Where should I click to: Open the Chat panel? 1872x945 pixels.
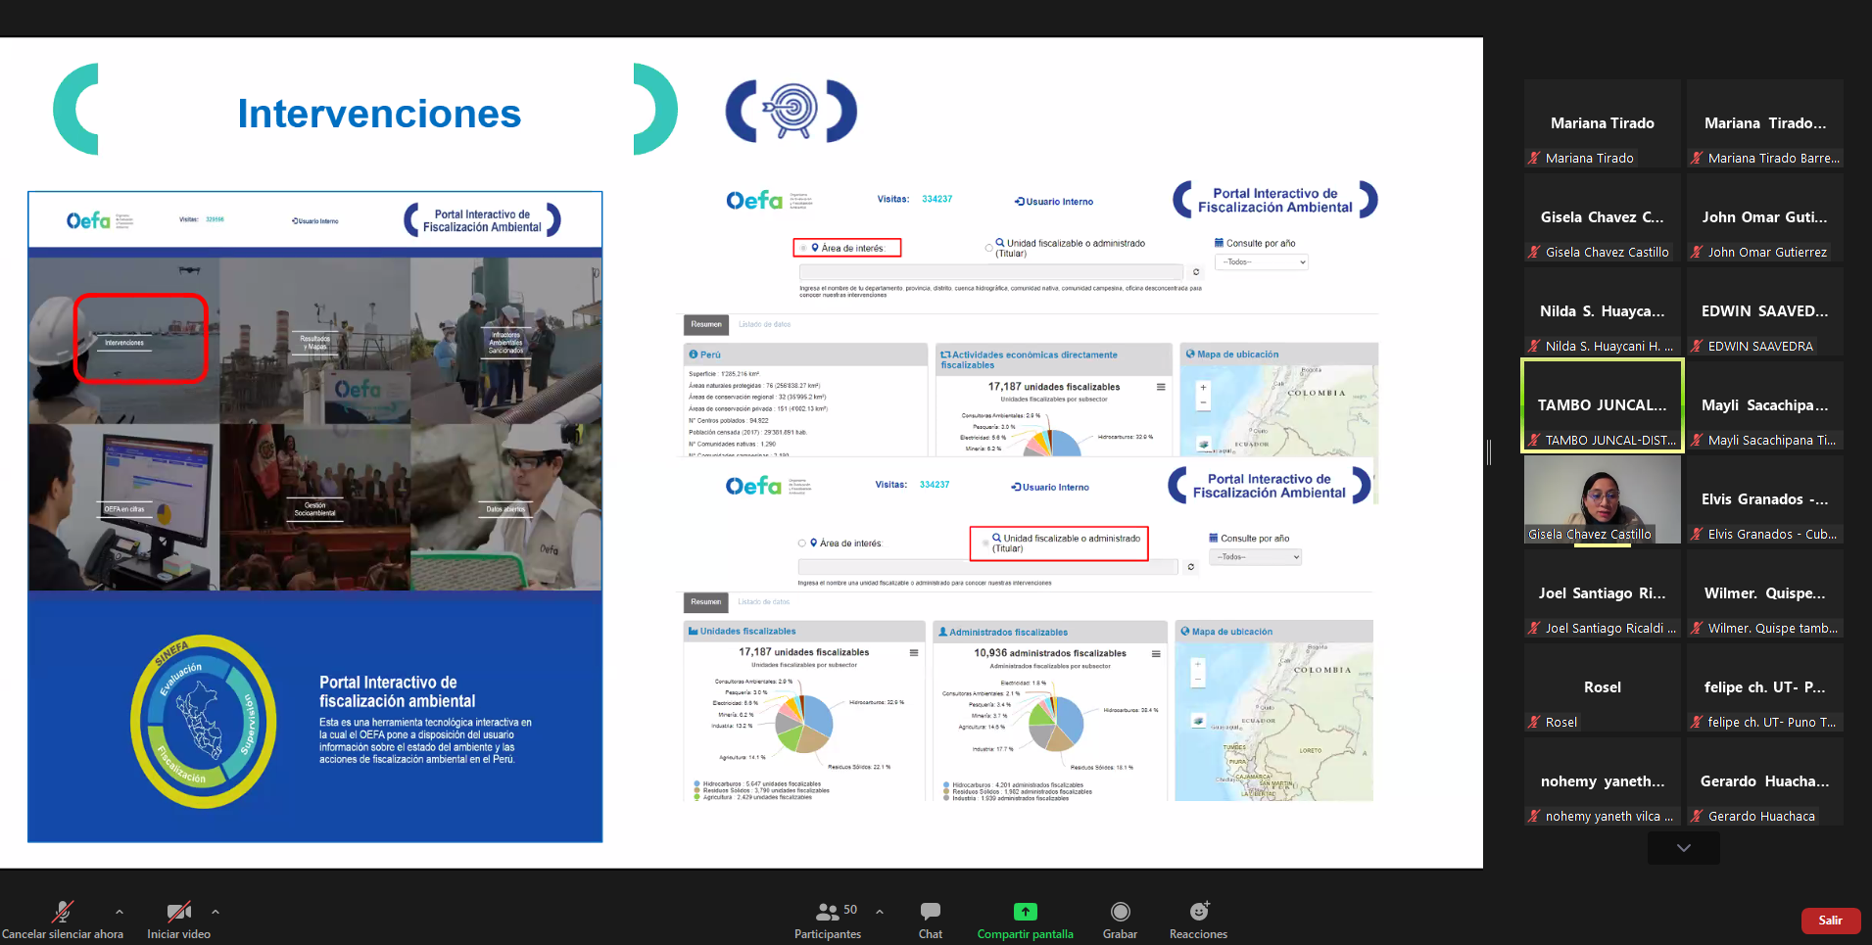[931, 920]
